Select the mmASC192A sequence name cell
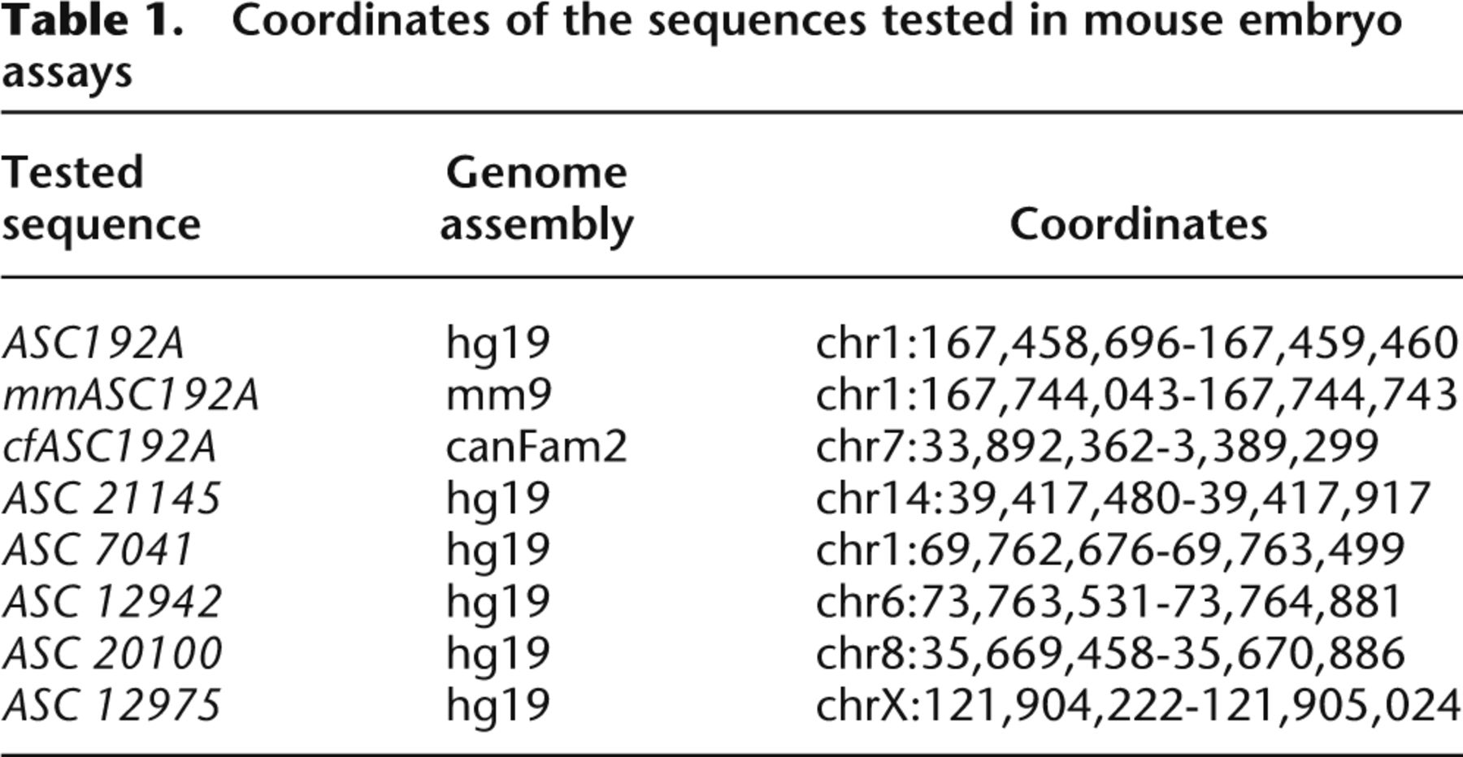 [131, 396]
